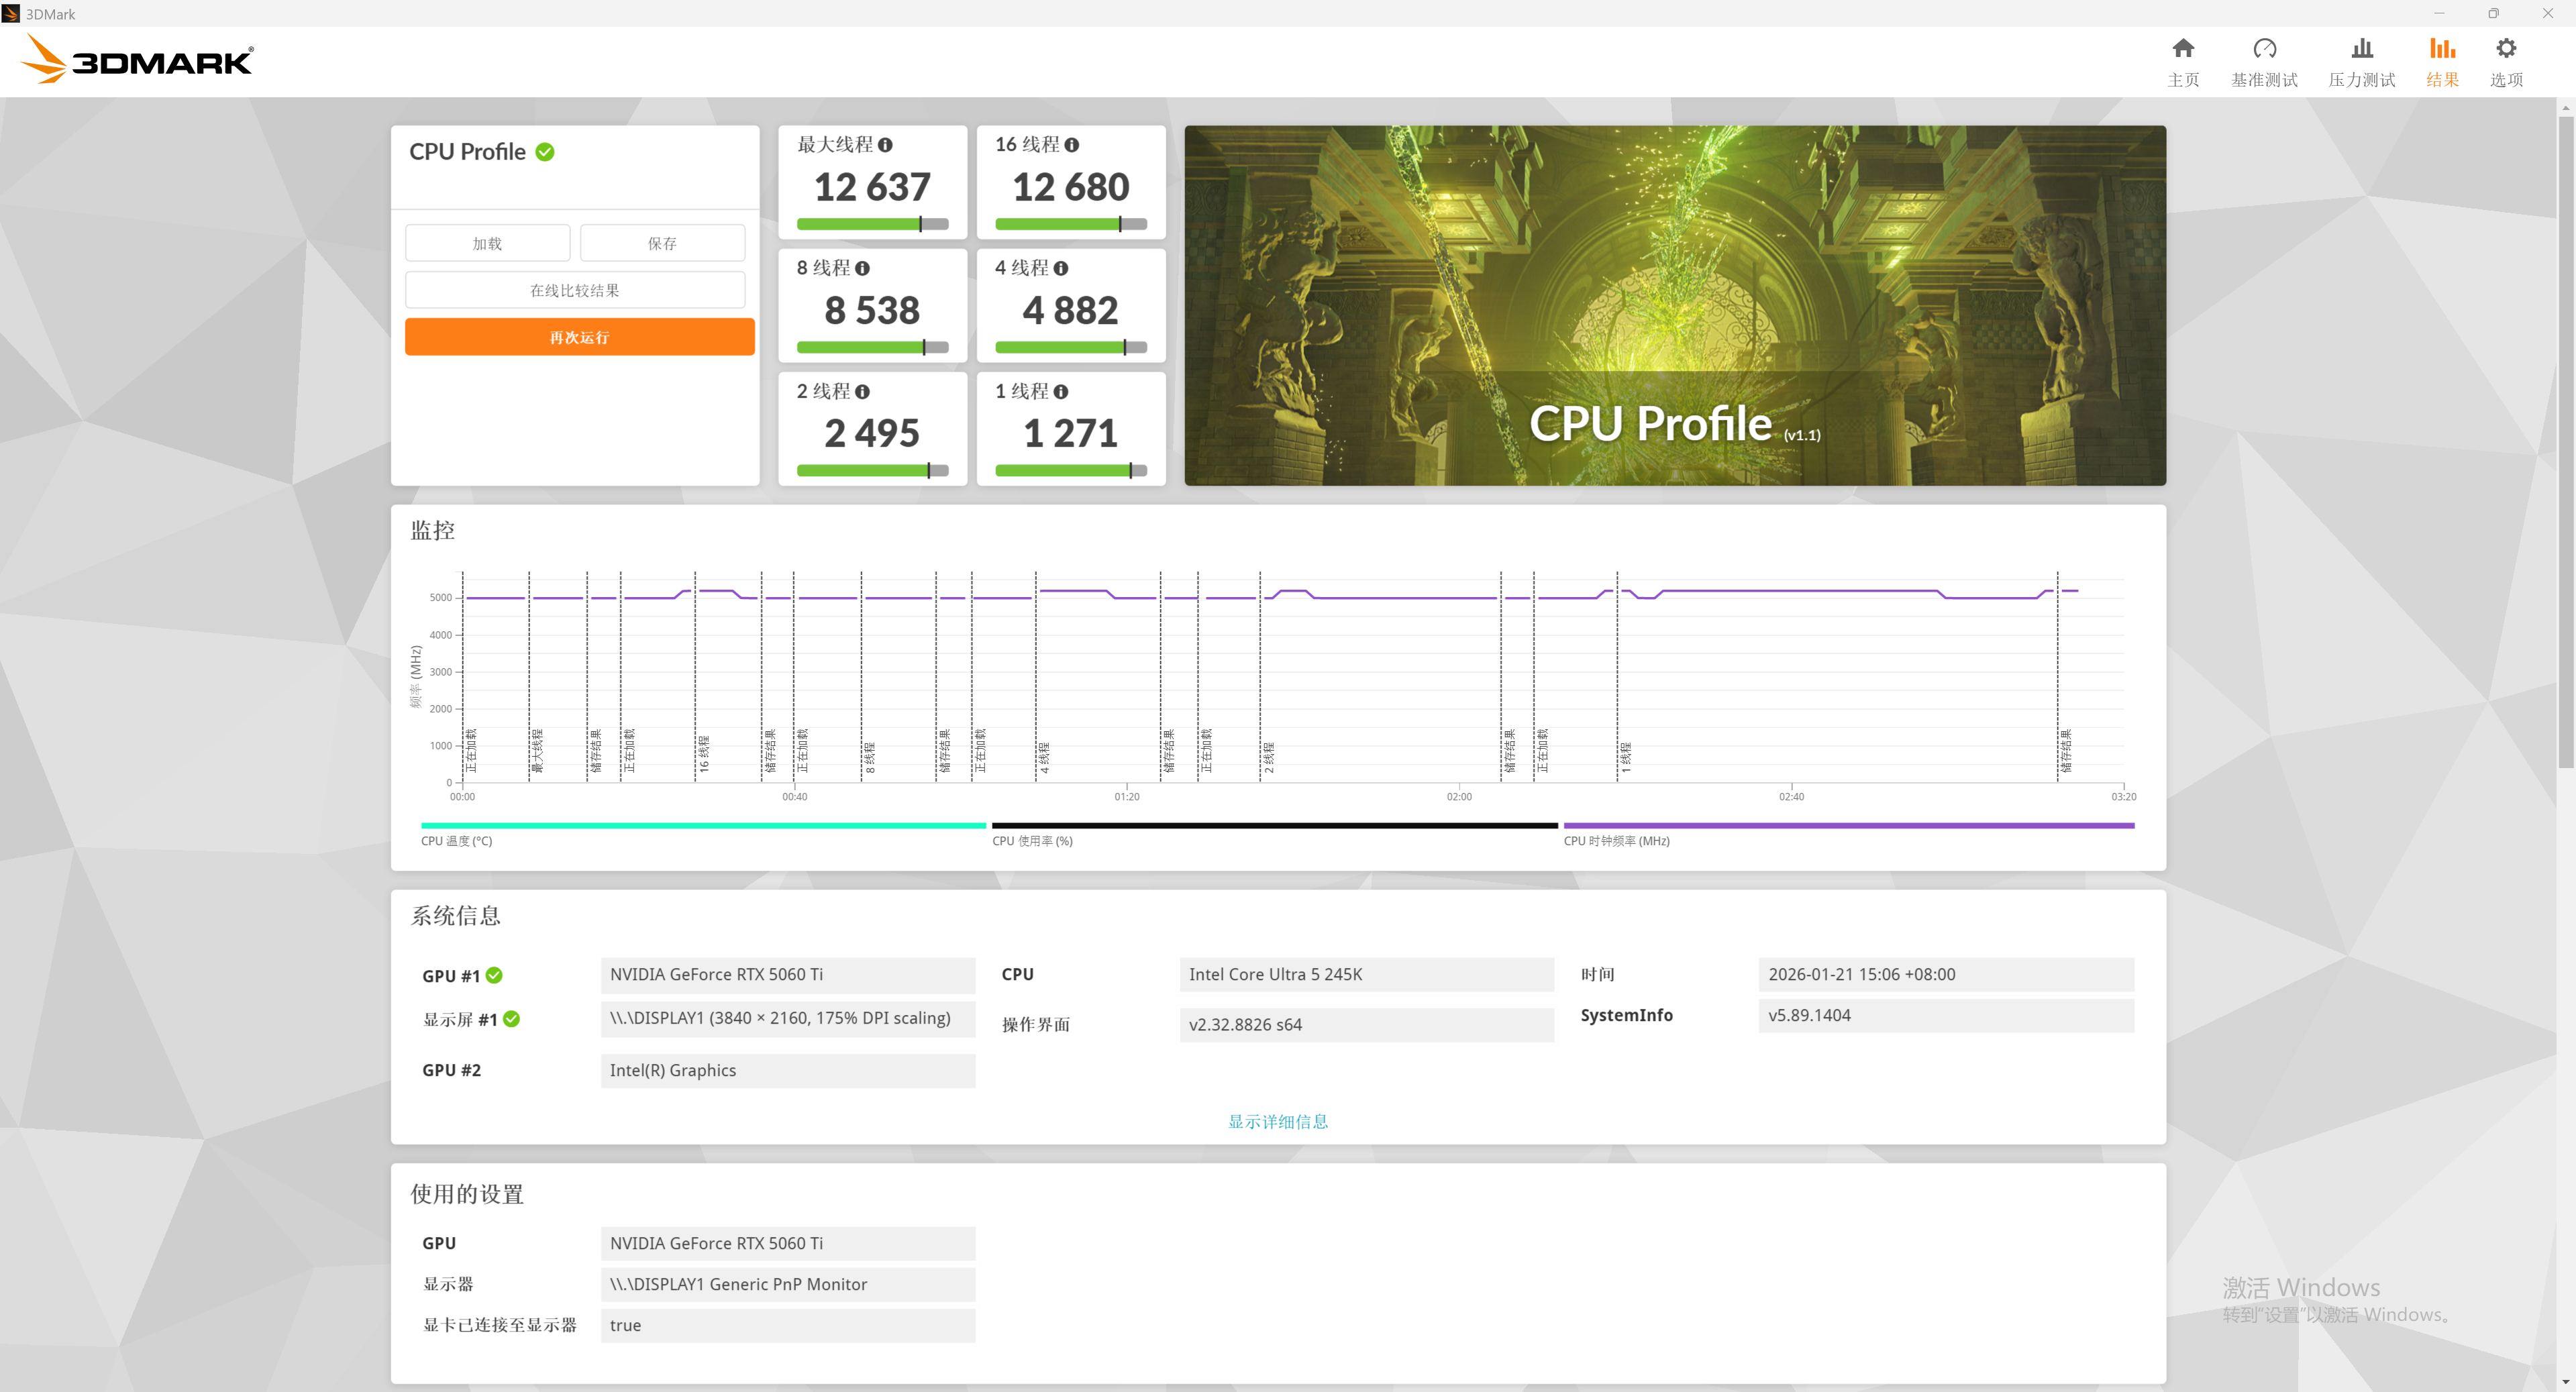Click info icon next to 16 线程
The image size is (2576, 1392).
point(1071,145)
